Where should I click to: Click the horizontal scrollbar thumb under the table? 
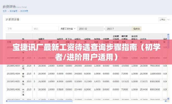pyautogui.click(x=40, y=101)
